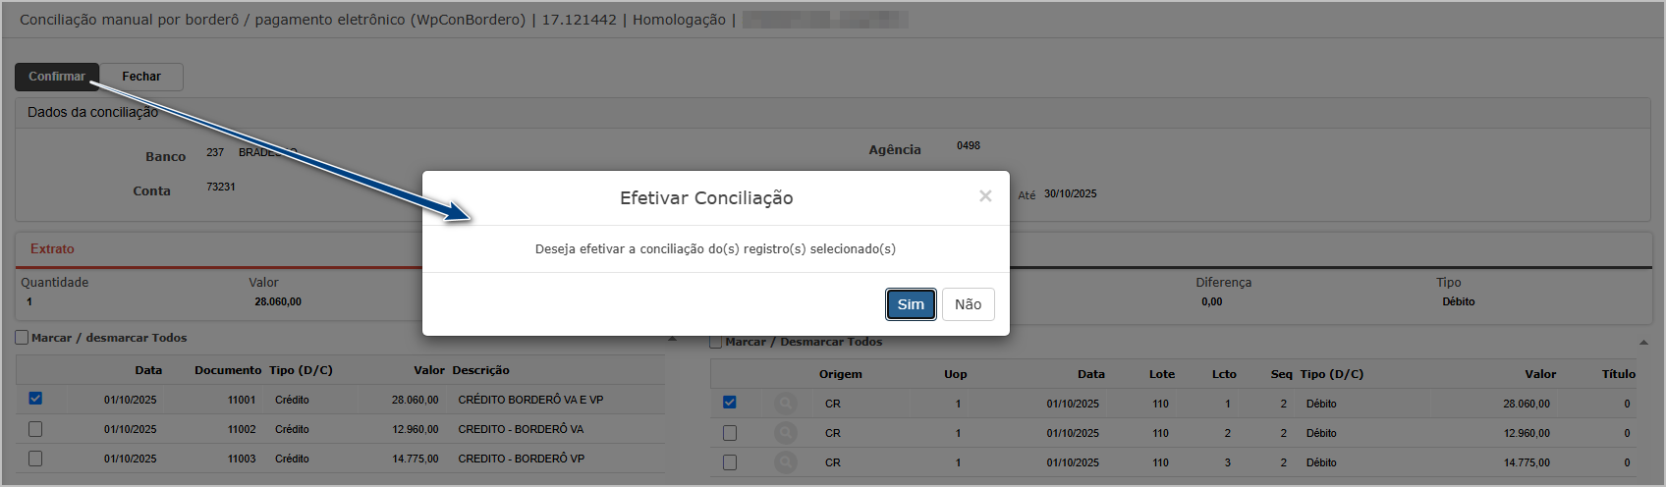Tick the left 'Marcar / desmarcar Todos' checkbox
1666x487 pixels.
[22, 338]
